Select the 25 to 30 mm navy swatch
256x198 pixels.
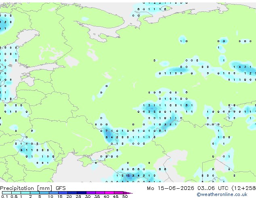81,193
